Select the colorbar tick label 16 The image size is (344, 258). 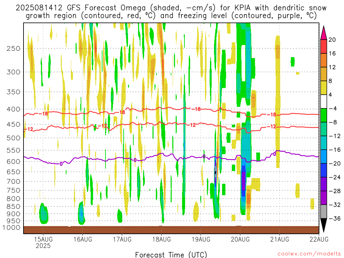click(x=332, y=53)
